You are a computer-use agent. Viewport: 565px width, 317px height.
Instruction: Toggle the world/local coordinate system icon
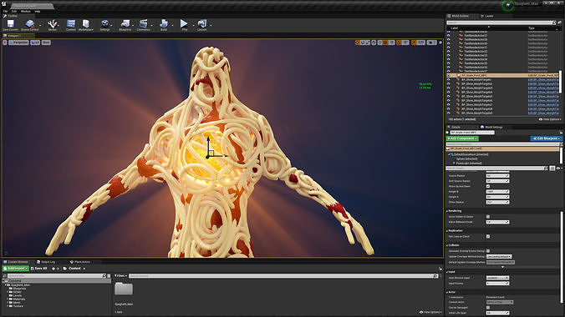374,43
